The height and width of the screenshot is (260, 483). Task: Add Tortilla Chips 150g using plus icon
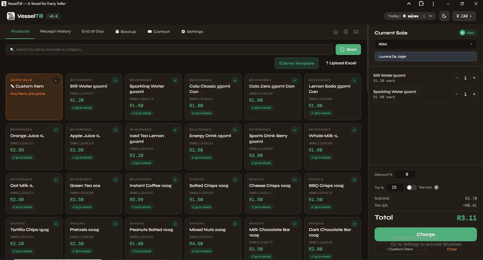56,224
